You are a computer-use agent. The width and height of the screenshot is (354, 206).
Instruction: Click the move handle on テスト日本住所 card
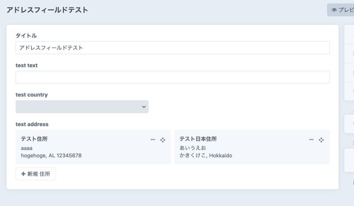[x=321, y=139]
